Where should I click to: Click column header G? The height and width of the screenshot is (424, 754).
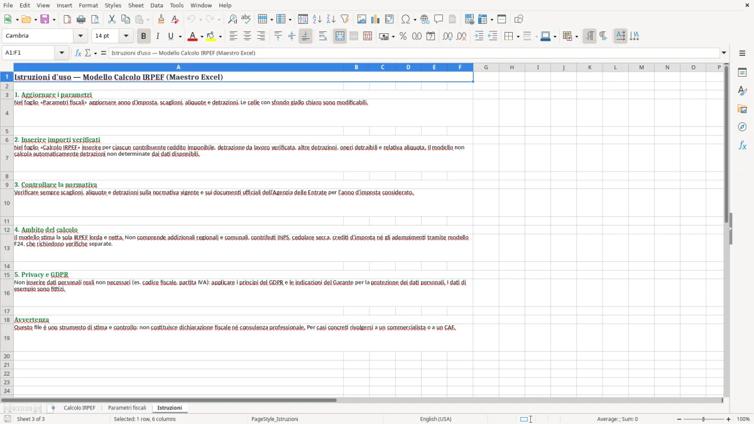click(x=486, y=67)
